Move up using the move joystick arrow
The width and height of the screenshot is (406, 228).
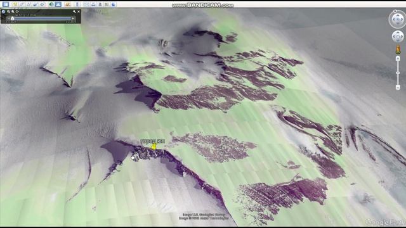tap(398, 33)
